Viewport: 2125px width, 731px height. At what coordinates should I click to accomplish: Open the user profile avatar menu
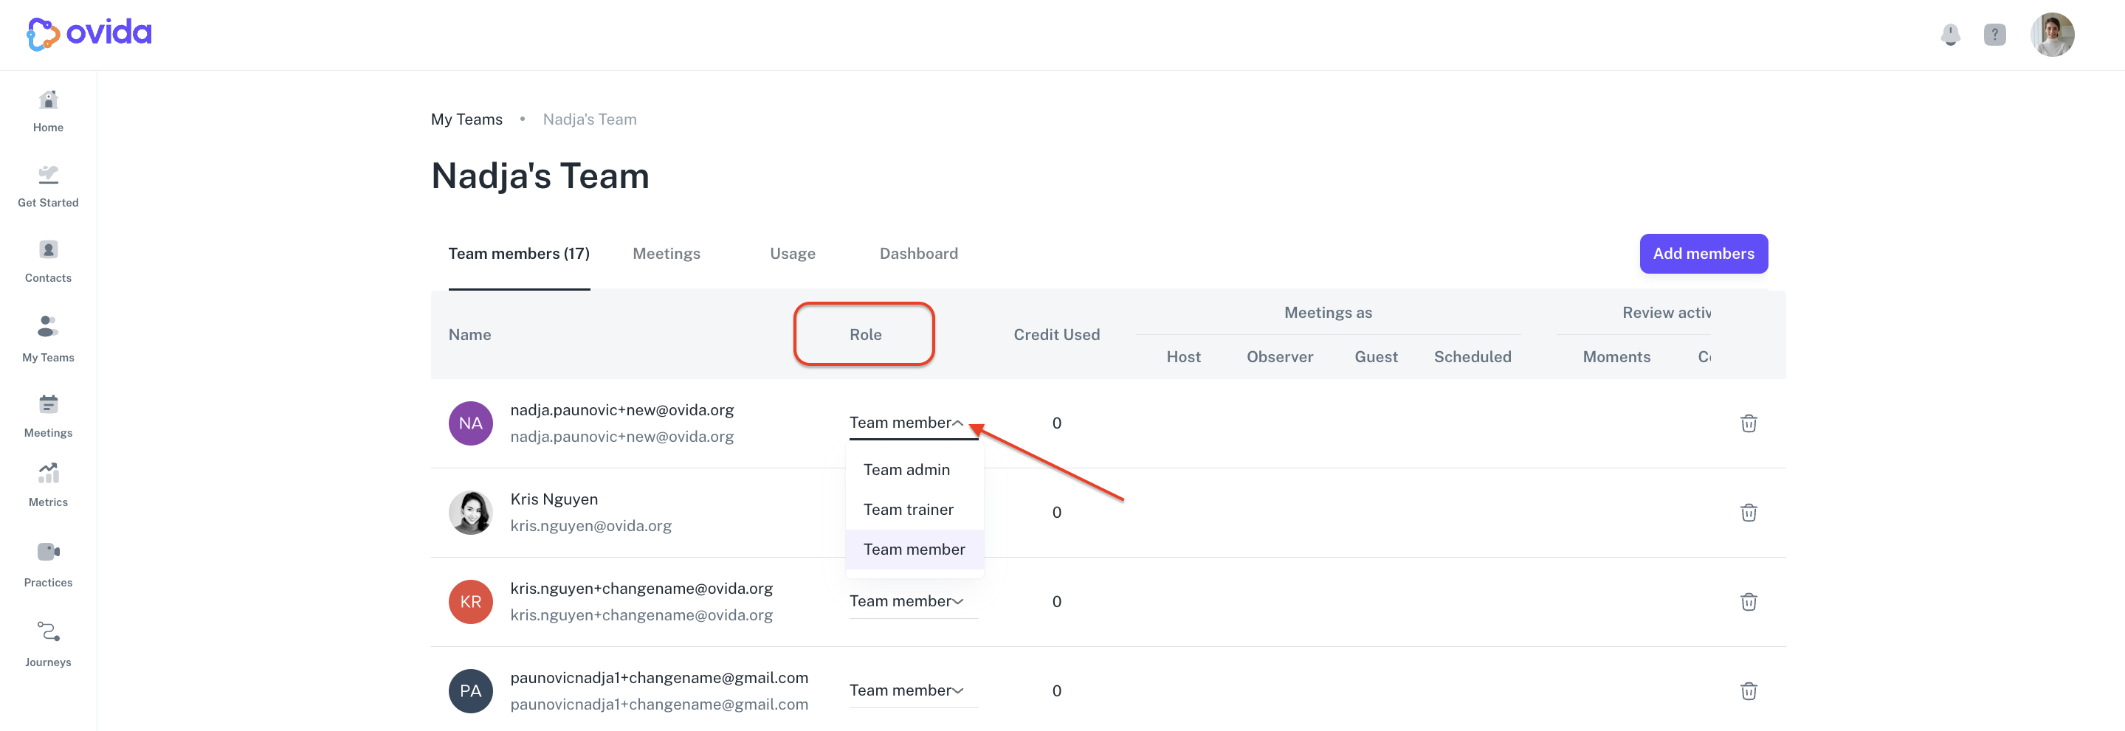pyautogui.click(x=2052, y=35)
